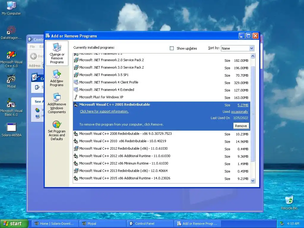Click the .NET Framework 3.0 Service Pack 2 icon
Viewport: 304px width, 228px height.
[x=76, y=67]
